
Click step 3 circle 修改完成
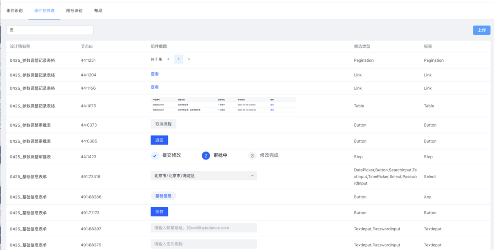pos(252,155)
